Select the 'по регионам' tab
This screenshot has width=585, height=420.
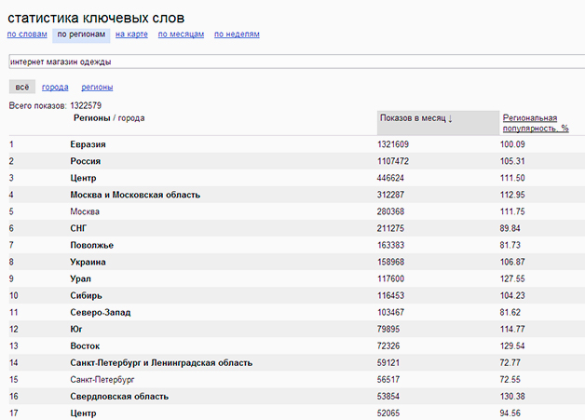click(81, 35)
